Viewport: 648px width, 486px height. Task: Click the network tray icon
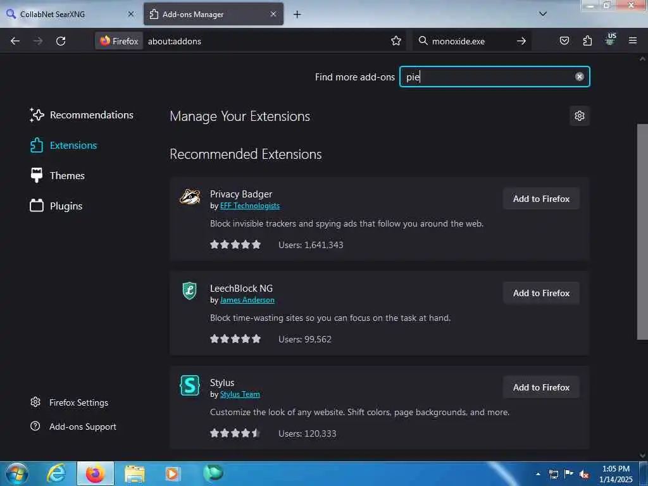554,475
